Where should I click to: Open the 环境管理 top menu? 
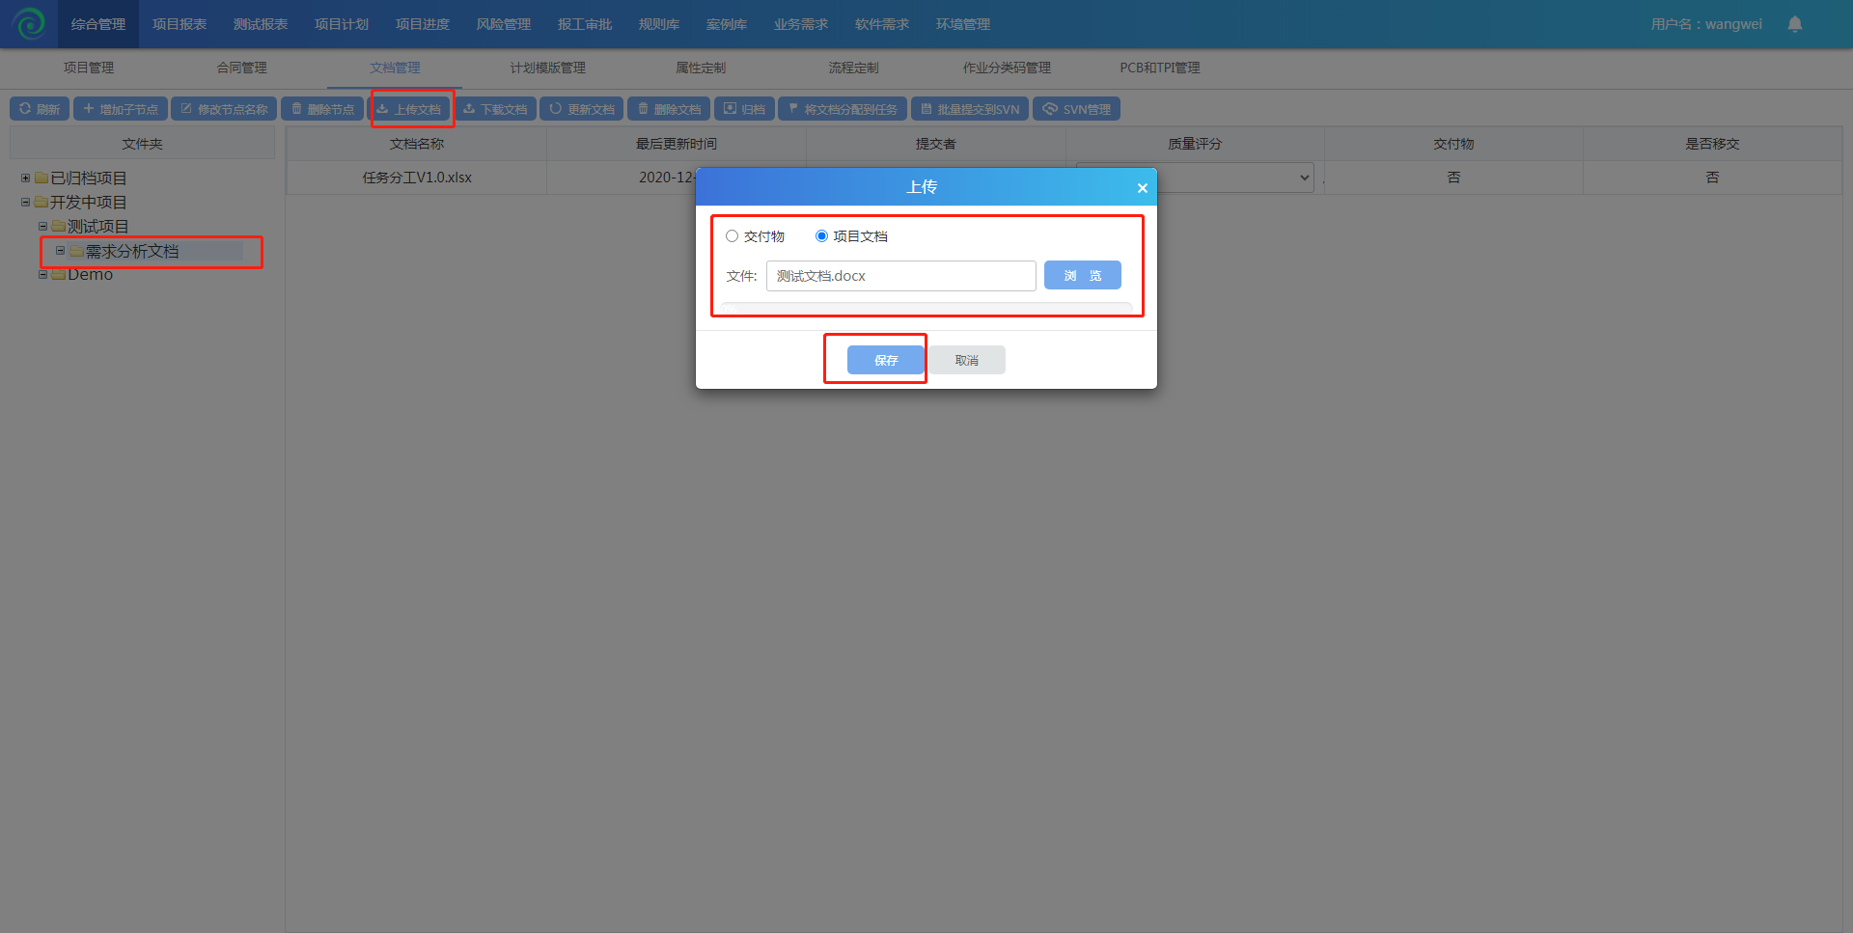click(x=963, y=24)
